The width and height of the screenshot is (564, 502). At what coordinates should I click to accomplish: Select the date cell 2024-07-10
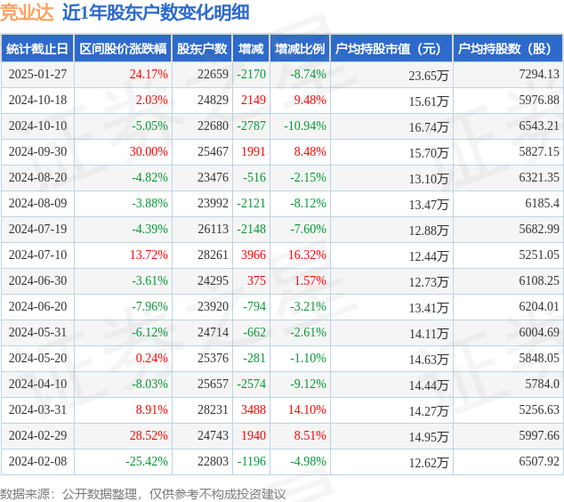click(37, 255)
